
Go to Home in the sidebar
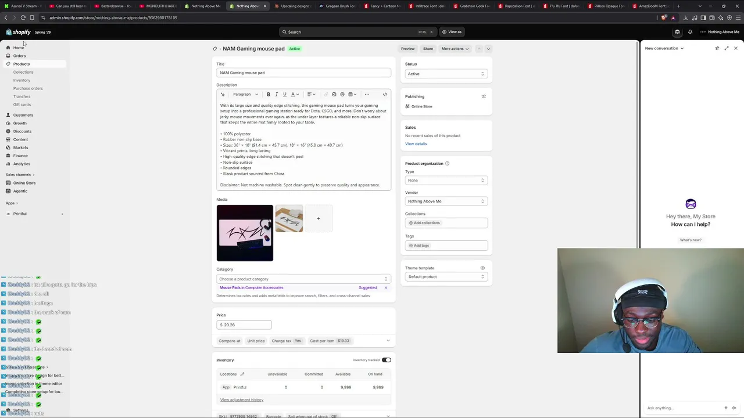point(19,48)
